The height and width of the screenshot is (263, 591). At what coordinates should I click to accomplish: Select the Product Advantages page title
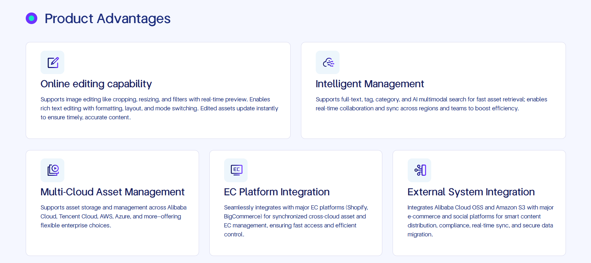[107, 19]
